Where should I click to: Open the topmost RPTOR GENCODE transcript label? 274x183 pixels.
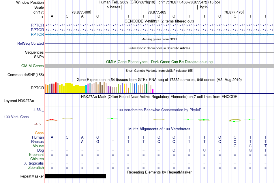click(x=37, y=25)
